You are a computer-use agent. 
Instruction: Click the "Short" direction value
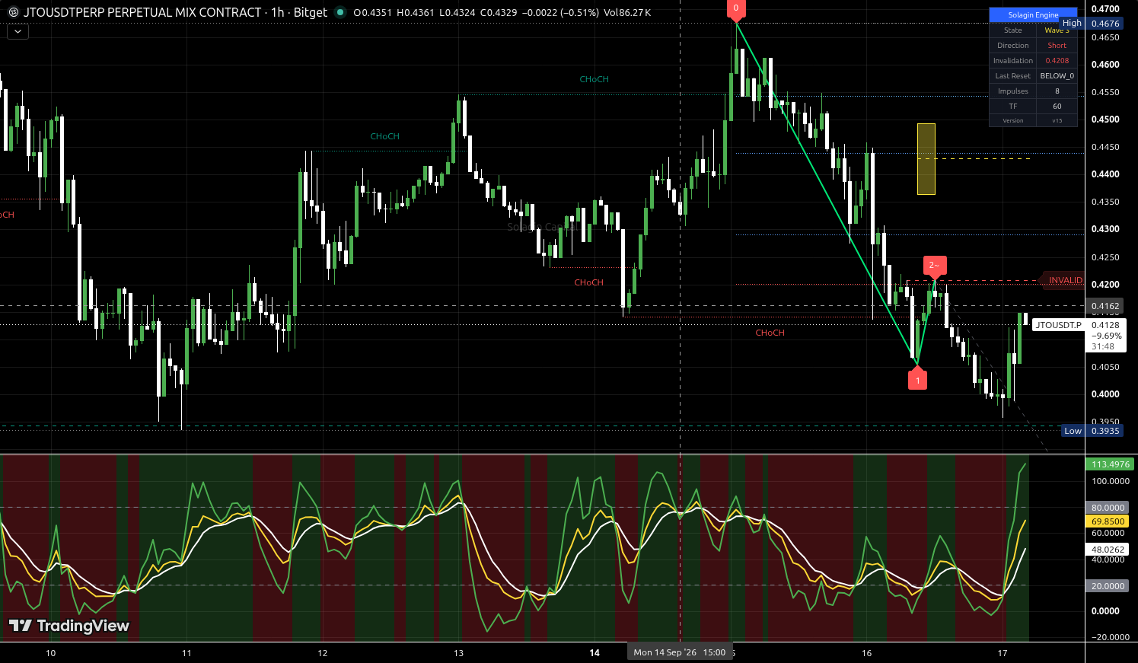(1057, 46)
